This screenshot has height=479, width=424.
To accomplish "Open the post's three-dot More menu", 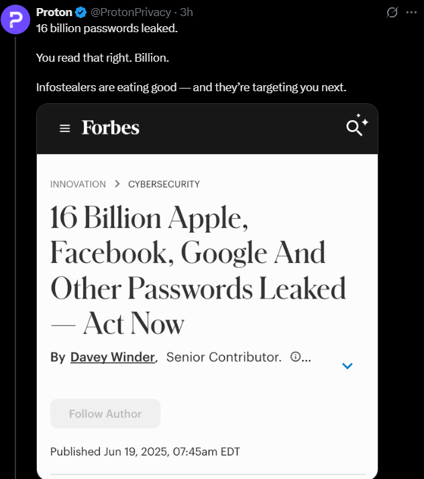I will (411, 12).
